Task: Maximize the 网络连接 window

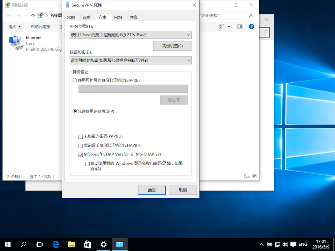Action: 237,5
